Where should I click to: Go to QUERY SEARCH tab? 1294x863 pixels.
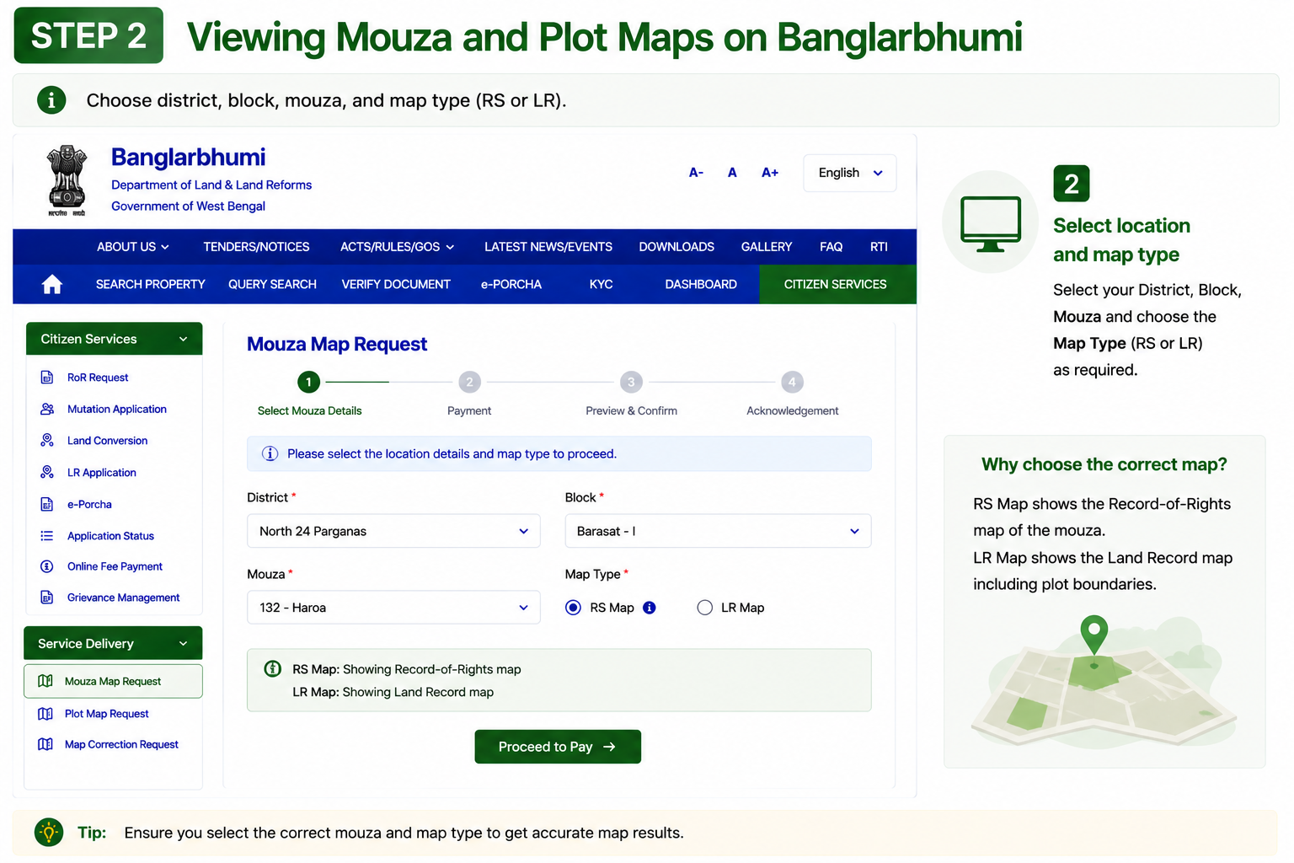[272, 285]
